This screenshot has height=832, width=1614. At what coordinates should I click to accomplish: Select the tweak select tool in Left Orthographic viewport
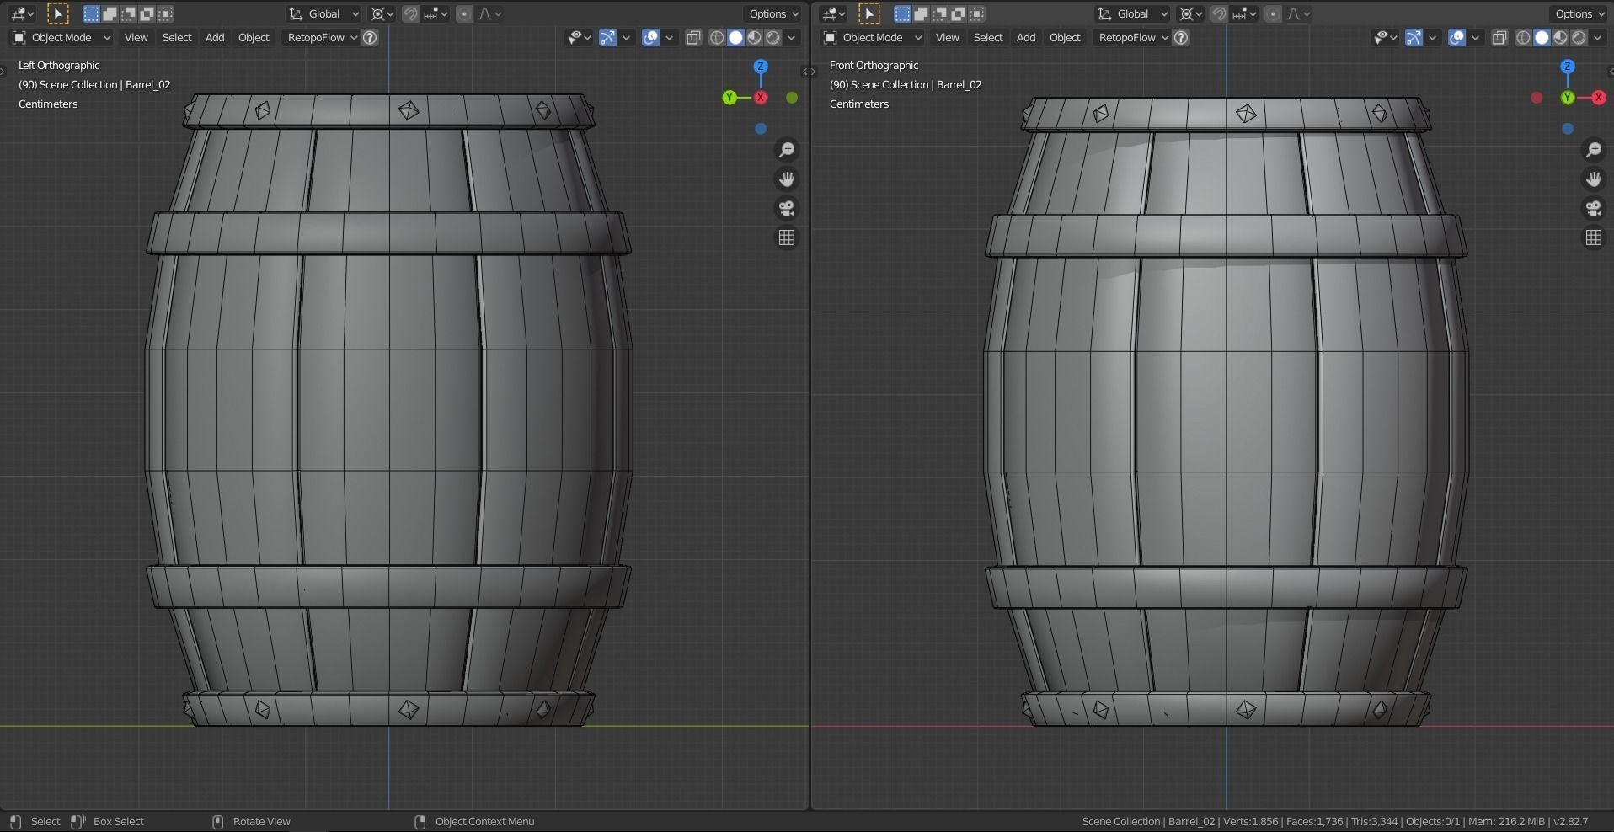[57, 13]
